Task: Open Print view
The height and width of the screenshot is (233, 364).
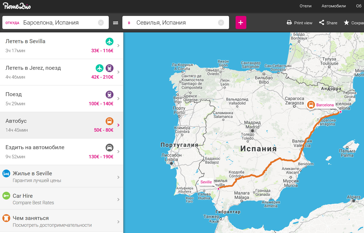Action: point(300,23)
